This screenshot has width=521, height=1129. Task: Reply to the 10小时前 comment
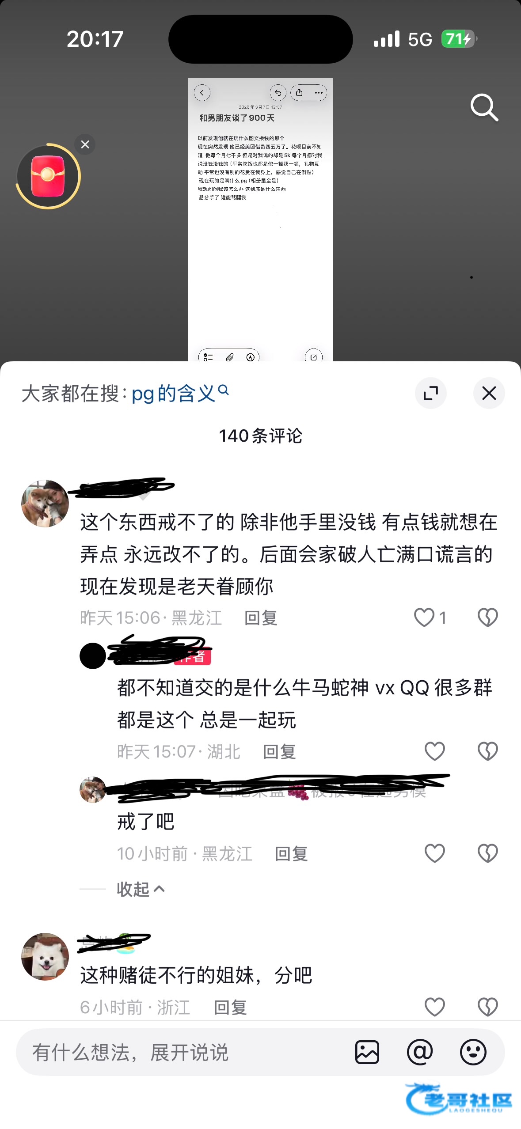291,853
